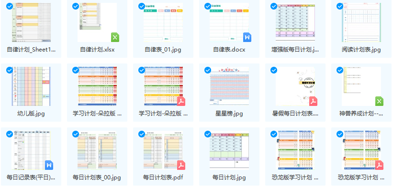This screenshot has height=188, width=393.
Task: Deselect the checkbox on 幼儿版.jpg
Action: pos(10,70)
